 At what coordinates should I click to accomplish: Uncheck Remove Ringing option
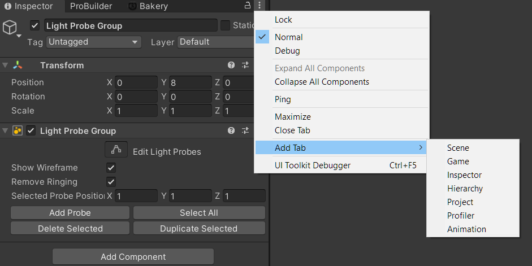click(x=111, y=182)
